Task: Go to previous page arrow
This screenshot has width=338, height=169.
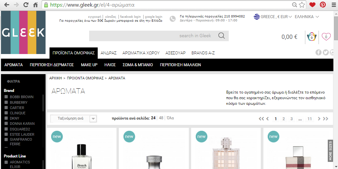Action: tap(267, 119)
